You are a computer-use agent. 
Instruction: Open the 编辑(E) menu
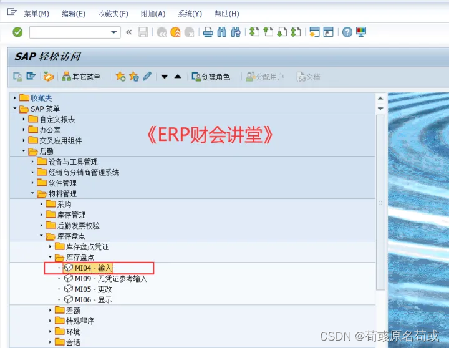(x=74, y=14)
